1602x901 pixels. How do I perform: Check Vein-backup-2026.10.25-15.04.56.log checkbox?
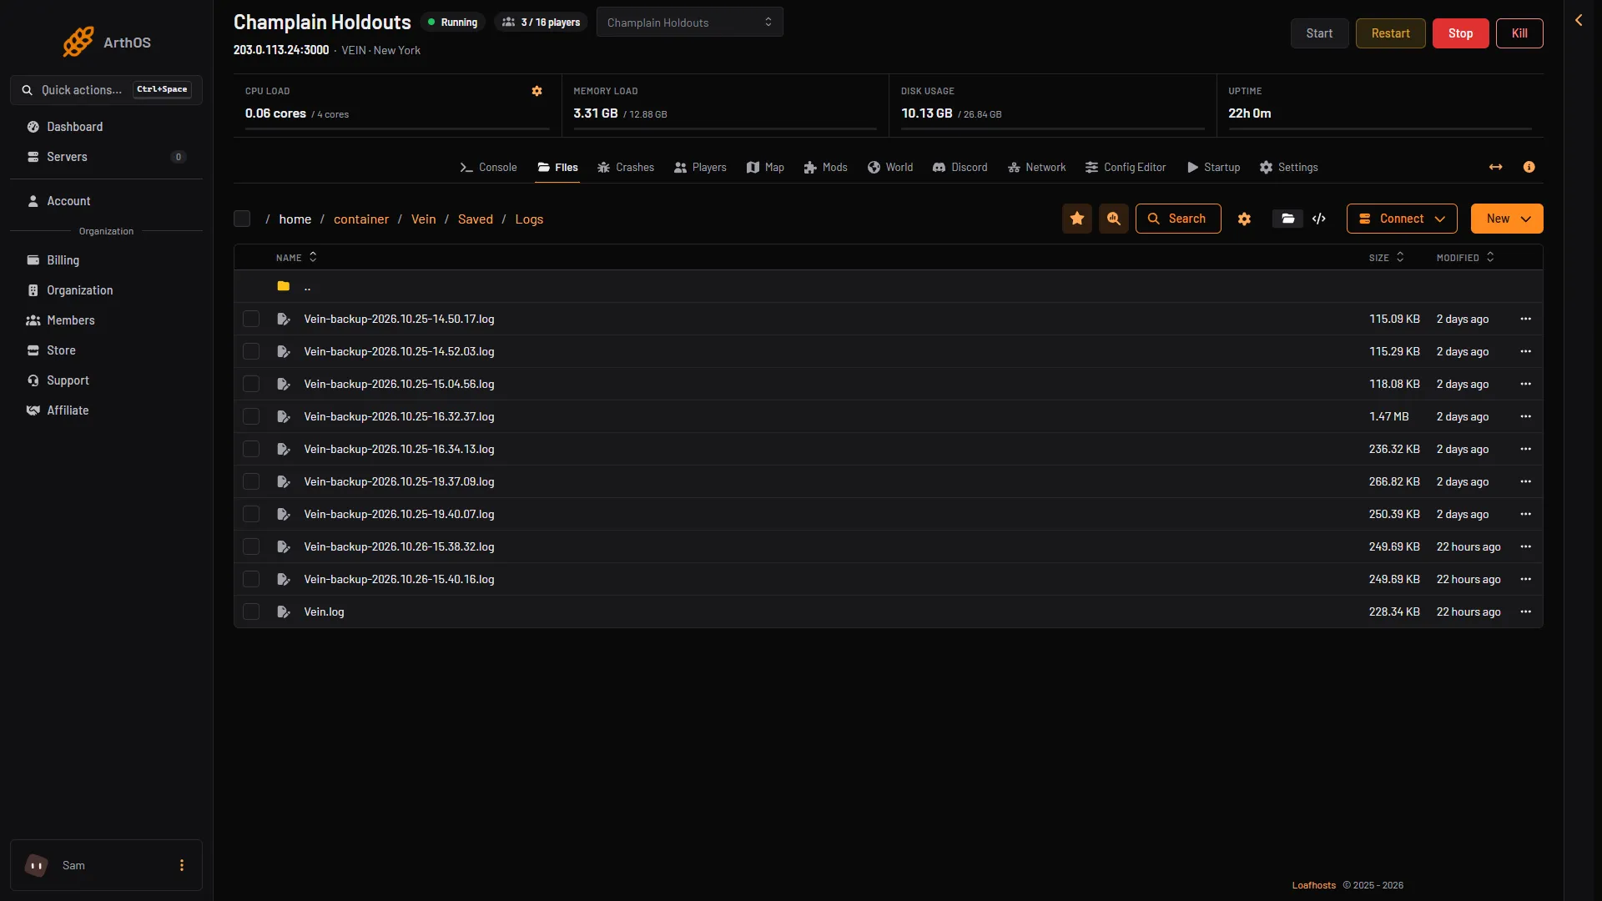pyautogui.click(x=251, y=384)
